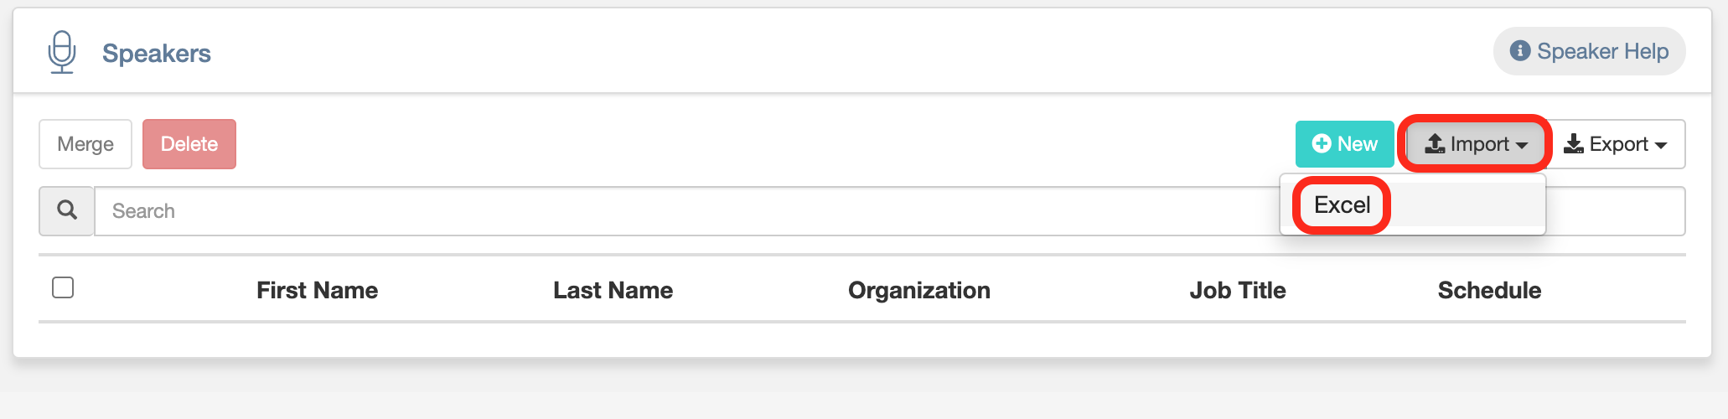This screenshot has height=419, width=1728.
Task: Click the microphone Speakers icon
Action: (x=62, y=52)
